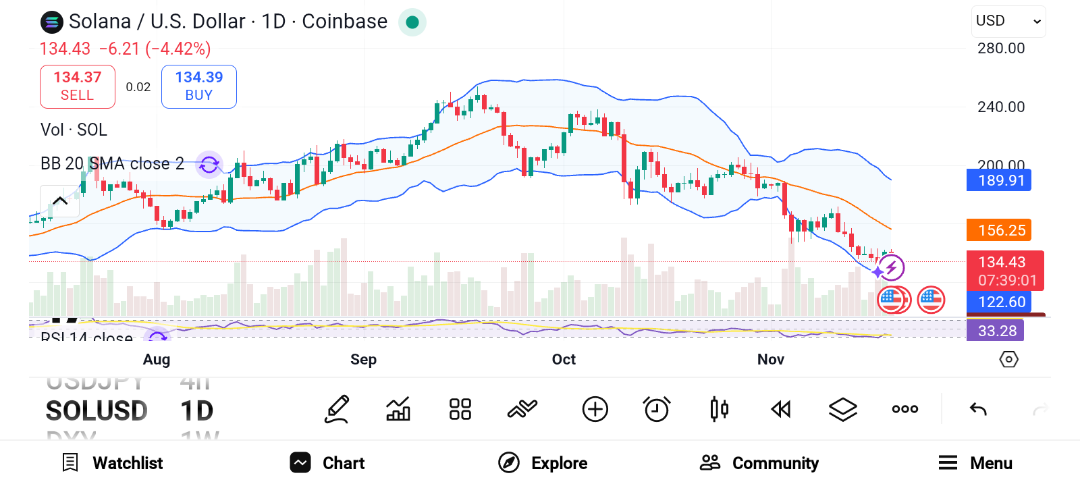Open the candlestick chart type icon
The width and height of the screenshot is (1080, 486).
point(719,409)
